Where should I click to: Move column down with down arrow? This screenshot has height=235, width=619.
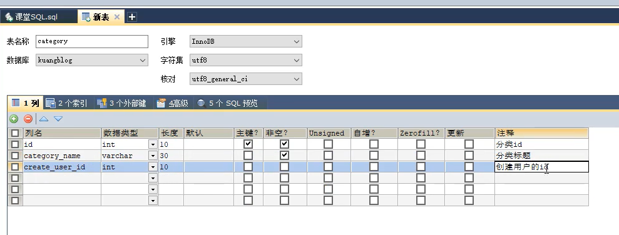point(58,119)
